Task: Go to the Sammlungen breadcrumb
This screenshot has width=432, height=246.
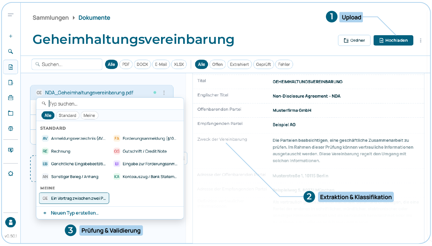Action: 50,18
